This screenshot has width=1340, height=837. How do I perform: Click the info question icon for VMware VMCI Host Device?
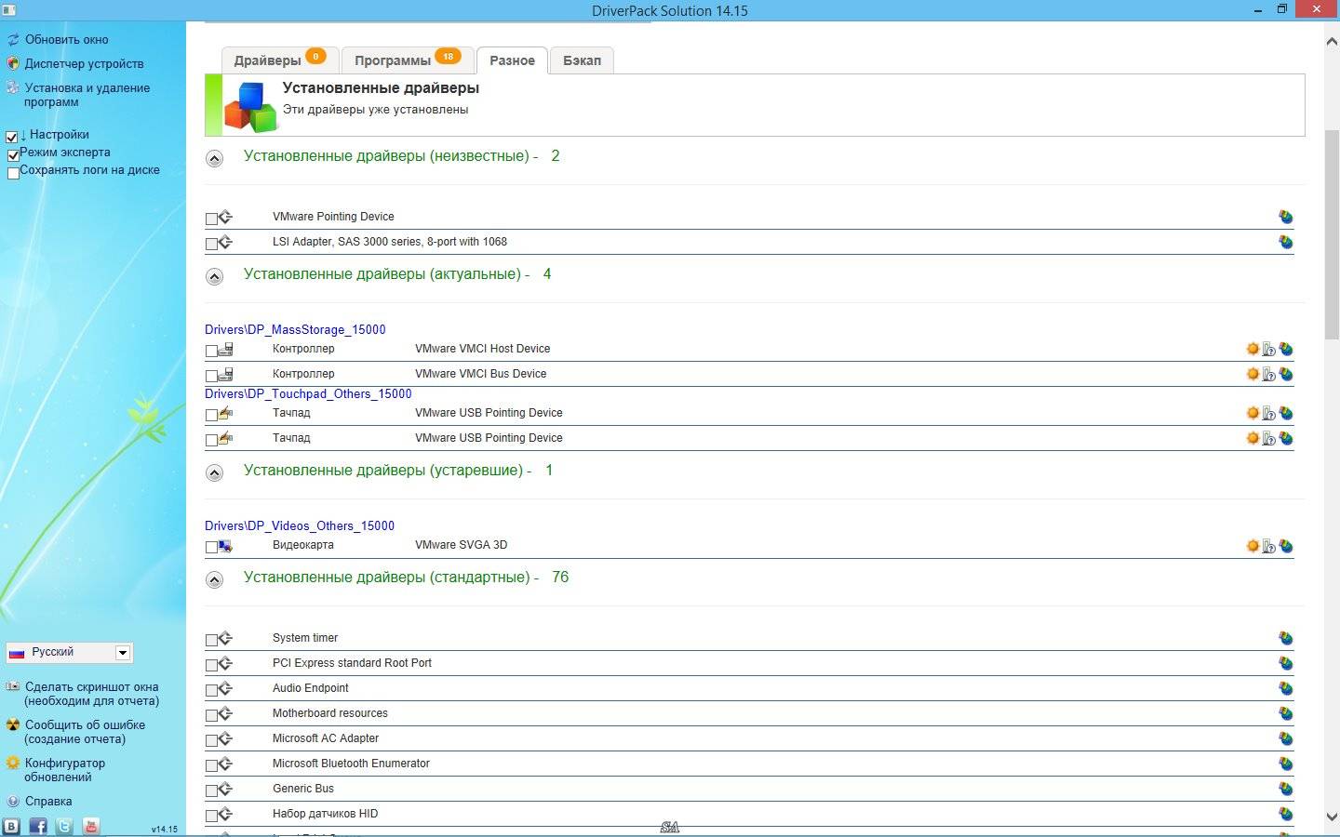pos(1268,349)
